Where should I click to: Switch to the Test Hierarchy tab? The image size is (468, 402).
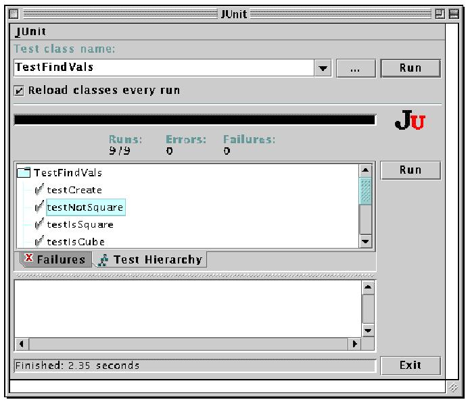tap(151, 259)
